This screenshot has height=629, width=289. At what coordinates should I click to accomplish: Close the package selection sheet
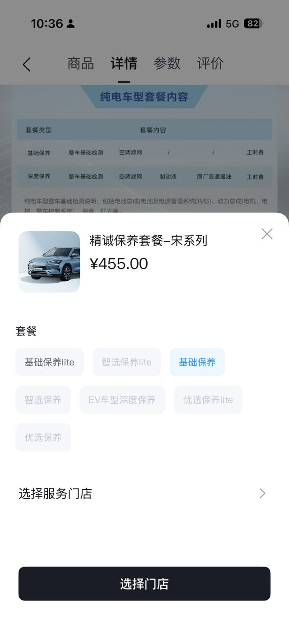pyautogui.click(x=267, y=234)
